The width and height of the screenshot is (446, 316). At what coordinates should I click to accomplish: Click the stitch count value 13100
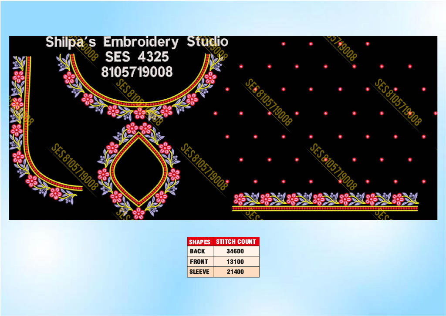pos(235,262)
